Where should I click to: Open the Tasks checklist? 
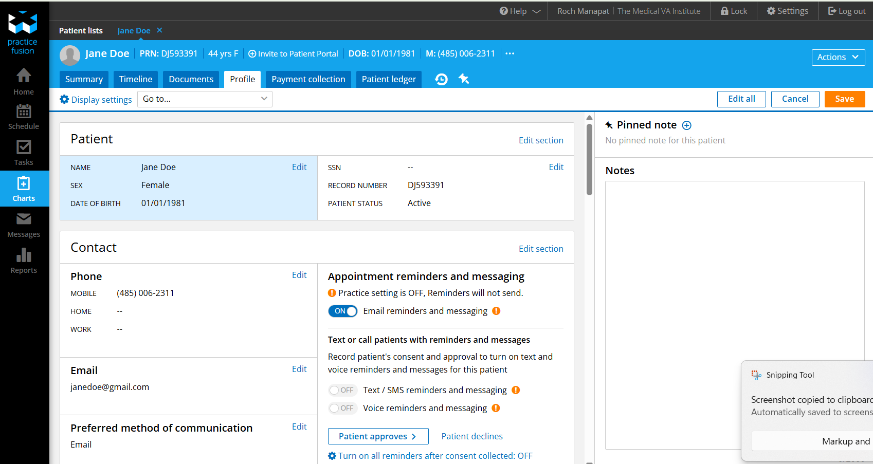coord(24,153)
